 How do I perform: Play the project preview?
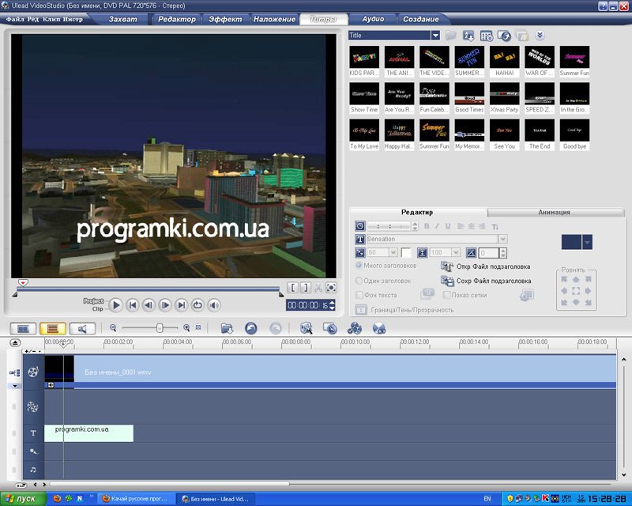115,305
